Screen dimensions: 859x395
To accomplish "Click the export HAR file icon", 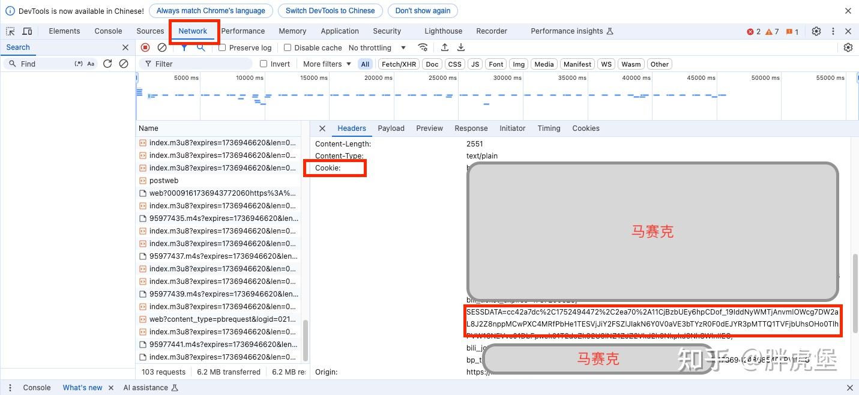I will pyautogui.click(x=460, y=47).
